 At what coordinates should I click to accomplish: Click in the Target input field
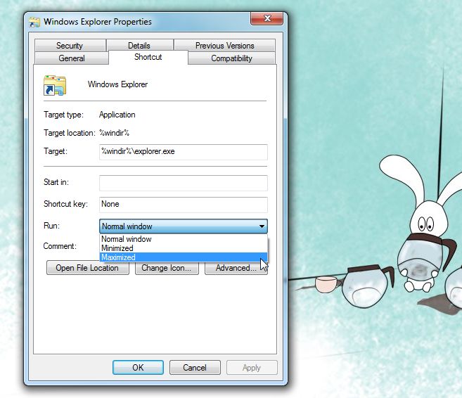pos(184,152)
